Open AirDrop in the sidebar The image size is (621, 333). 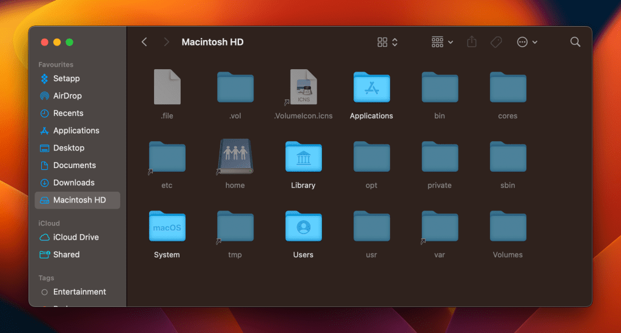[x=67, y=96]
